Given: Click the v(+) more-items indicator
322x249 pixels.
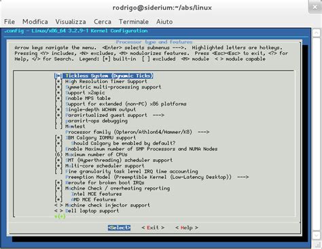Looking at the screenshot, I should click(x=60, y=216).
